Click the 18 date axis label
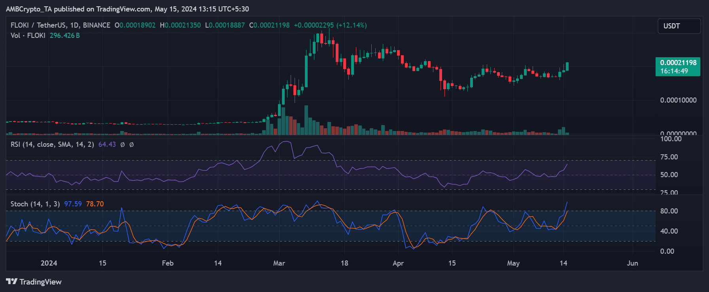 (x=344, y=263)
